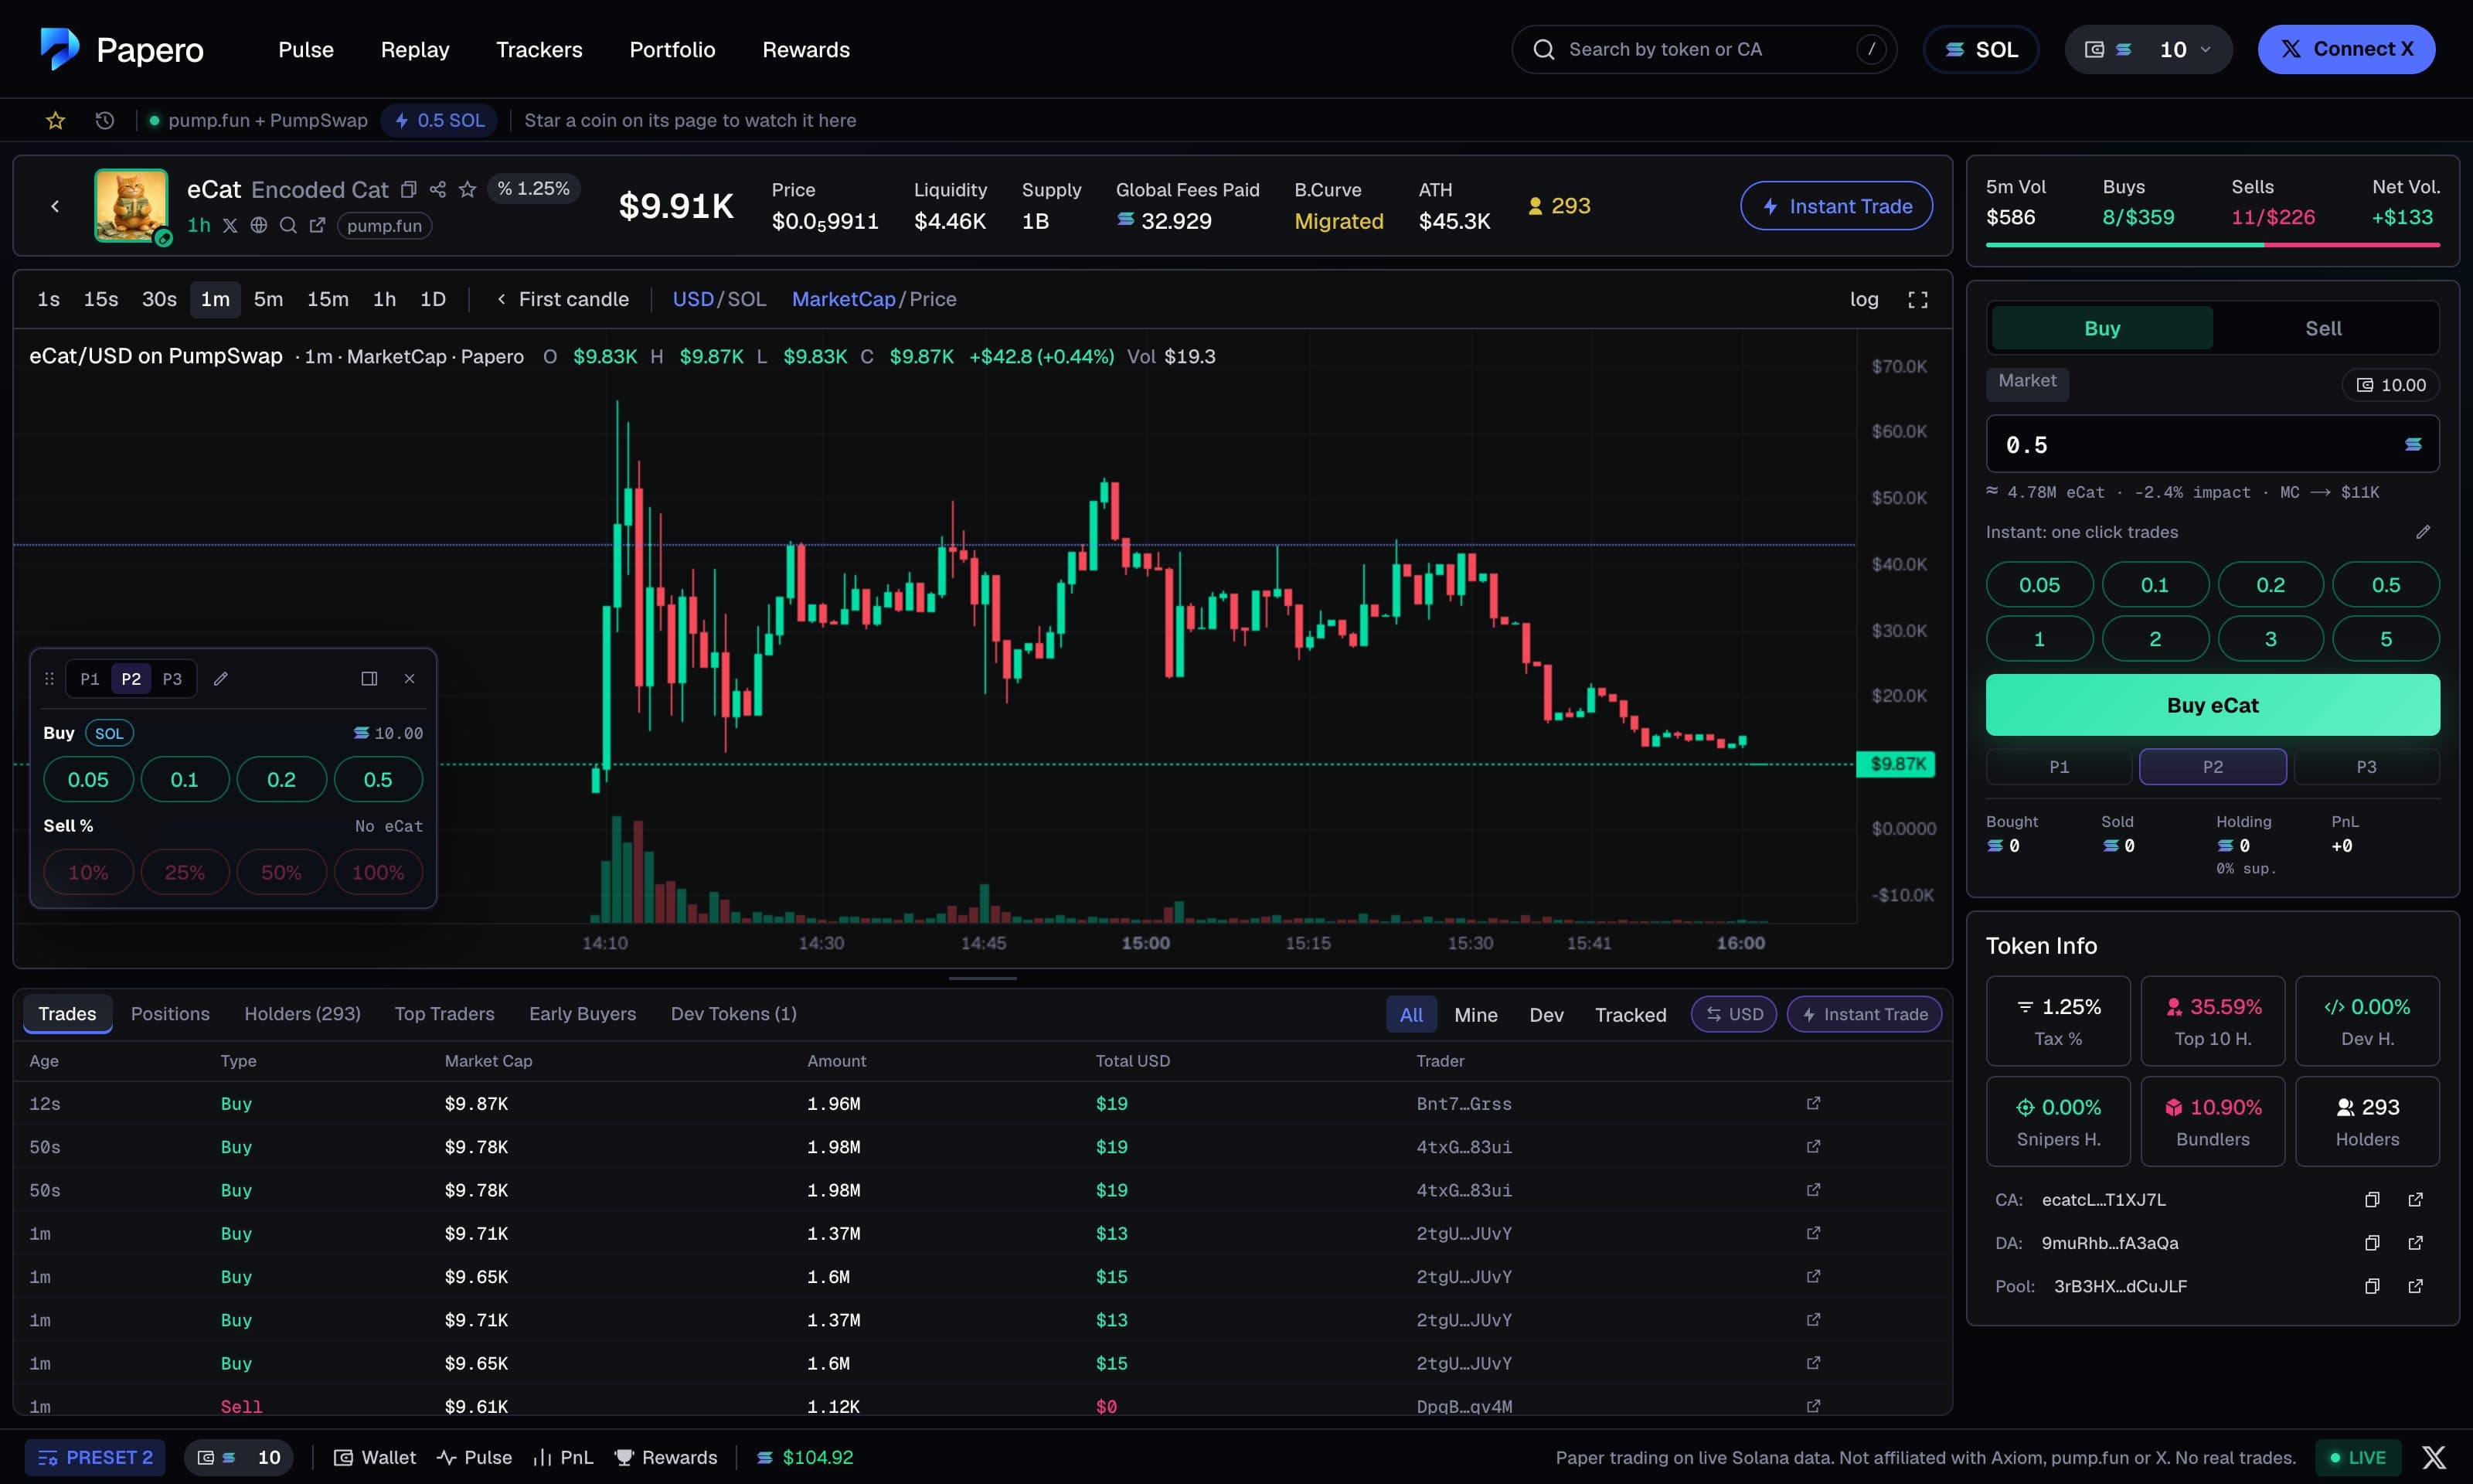Open the wallet balance 10 dropdown
Screen dimensions: 2473x1484
[x=2148, y=49]
